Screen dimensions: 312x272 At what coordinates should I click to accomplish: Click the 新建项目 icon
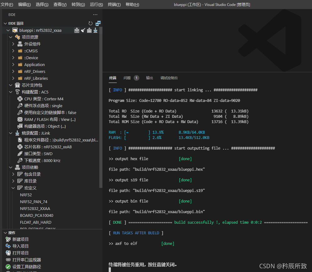click(8, 239)
